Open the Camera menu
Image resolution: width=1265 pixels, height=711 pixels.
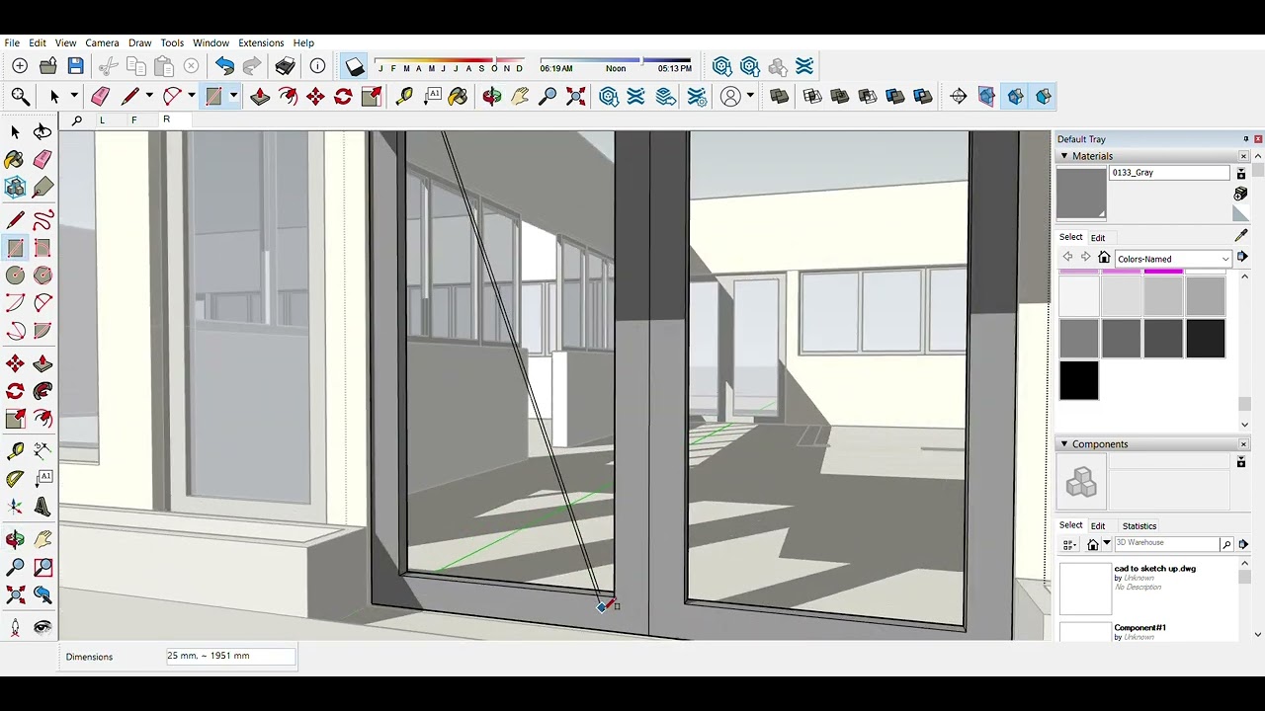tap(102, 42)
